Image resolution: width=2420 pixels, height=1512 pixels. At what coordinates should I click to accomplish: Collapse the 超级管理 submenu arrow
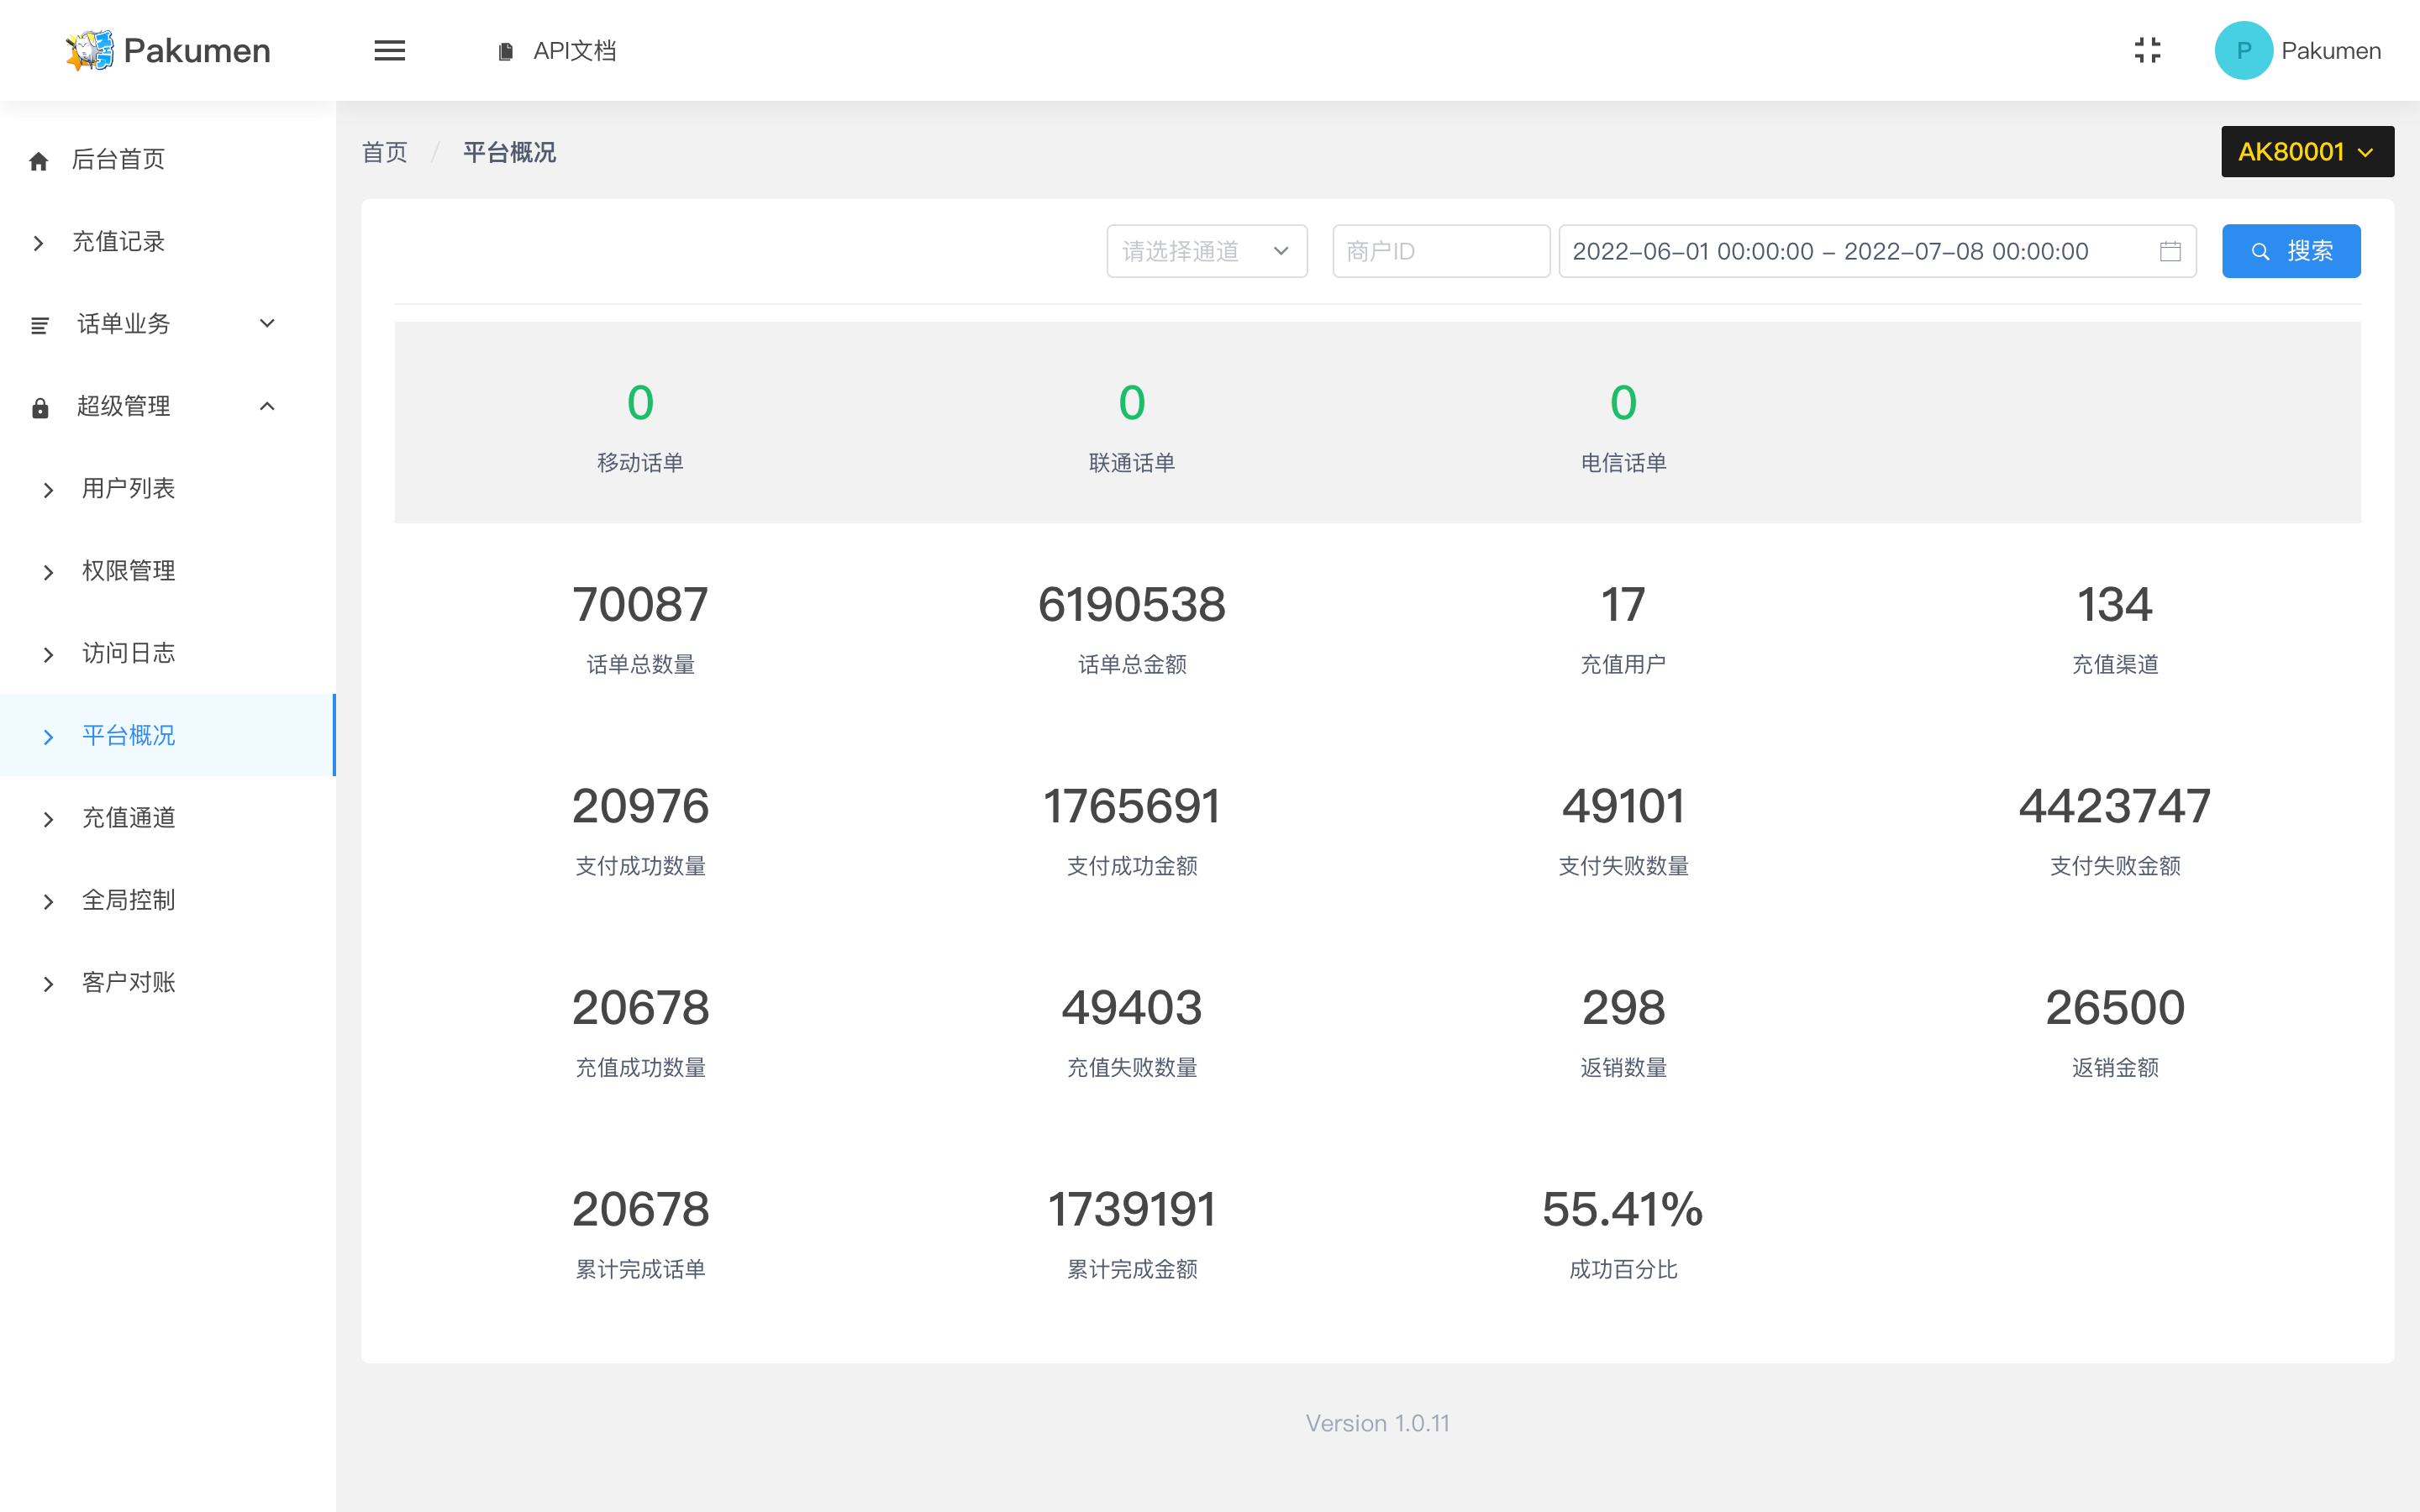click(x=267, y=406)
